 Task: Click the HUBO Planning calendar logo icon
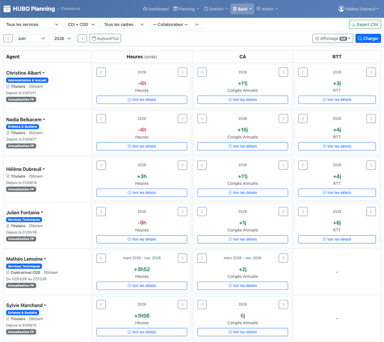(x=7, y=9)
